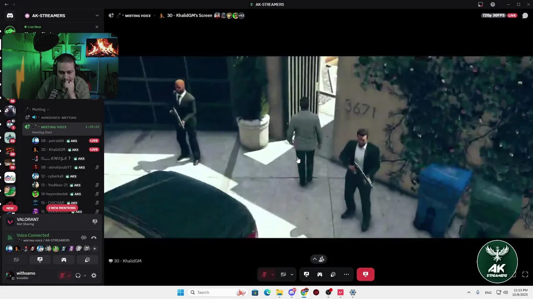Open More options three-dots in call controls
The width and height of the screenshot is (533, 299).
[346, 274]
